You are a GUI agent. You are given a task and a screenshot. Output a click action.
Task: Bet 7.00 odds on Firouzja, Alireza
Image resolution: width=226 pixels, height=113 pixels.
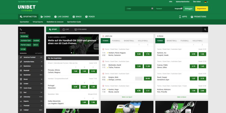(x=75, y=71)
